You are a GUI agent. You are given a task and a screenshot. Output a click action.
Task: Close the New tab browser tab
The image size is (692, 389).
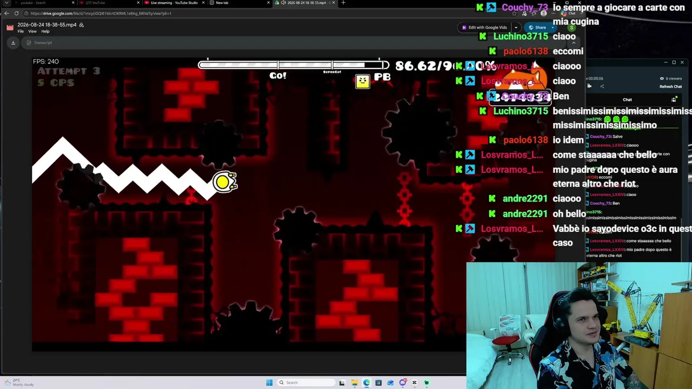tap(269, 3)
